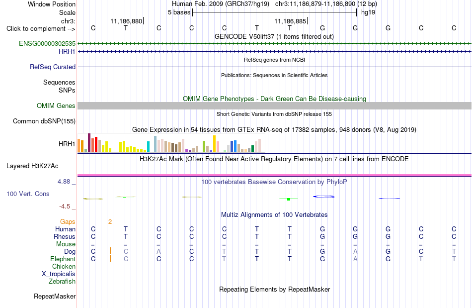Click the Gaps row label
Viewport: 472px width, 308px height.
coord(68,221)
